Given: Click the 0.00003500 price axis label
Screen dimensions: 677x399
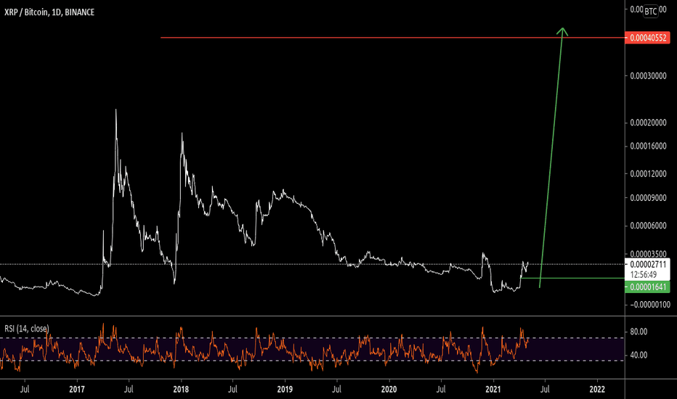Looking at the screenshot, I should point(648,255).
